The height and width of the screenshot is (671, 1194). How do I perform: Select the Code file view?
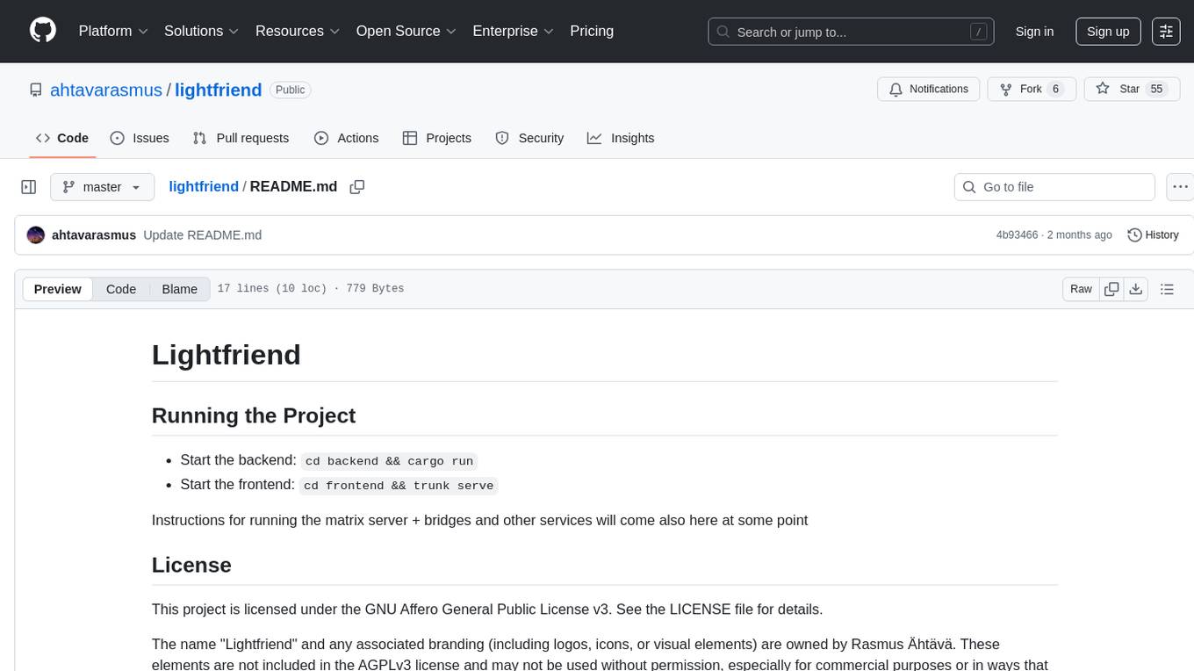(121, 289)
